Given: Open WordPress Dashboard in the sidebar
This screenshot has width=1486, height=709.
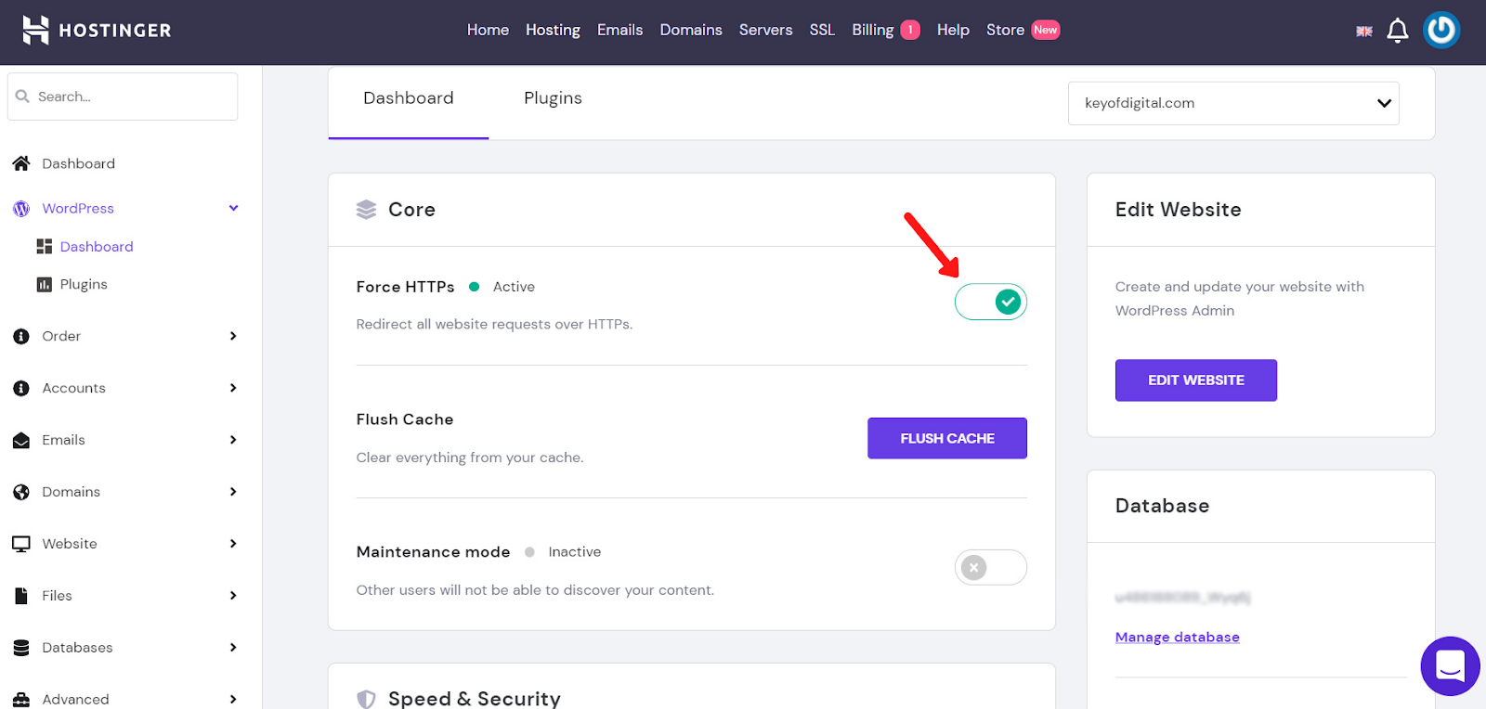Looking at the screenshot, I should pos(97,246).
